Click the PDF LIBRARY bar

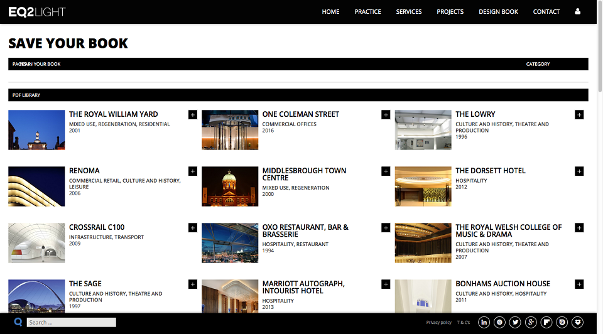coord(298,95)
